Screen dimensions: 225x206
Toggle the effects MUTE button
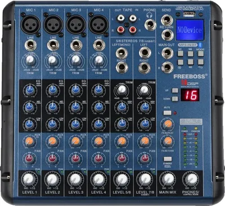coord(167,113)
